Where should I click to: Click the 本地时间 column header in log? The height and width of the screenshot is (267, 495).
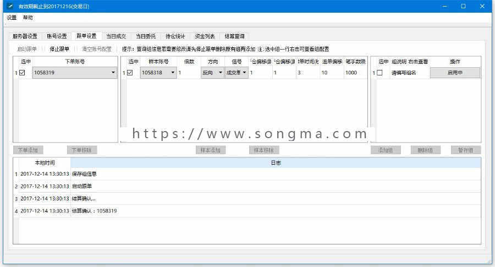pos(45,163)
